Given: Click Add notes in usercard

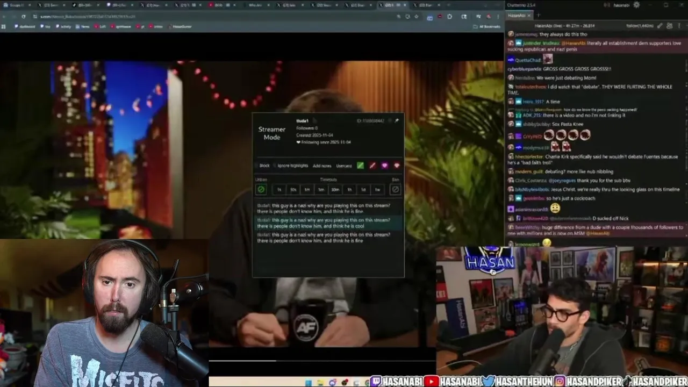Looking at the screenshot, I should pos(322,166).
